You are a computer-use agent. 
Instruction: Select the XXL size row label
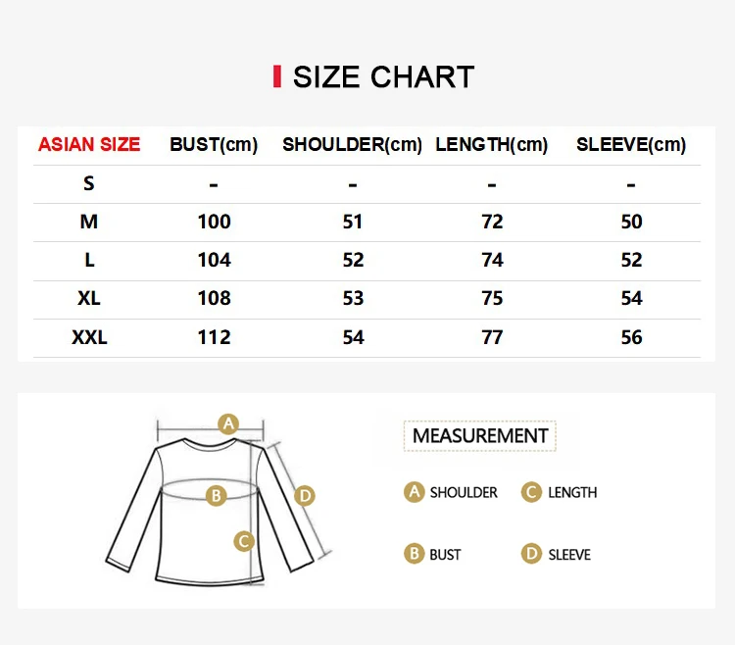pos(89,337)
